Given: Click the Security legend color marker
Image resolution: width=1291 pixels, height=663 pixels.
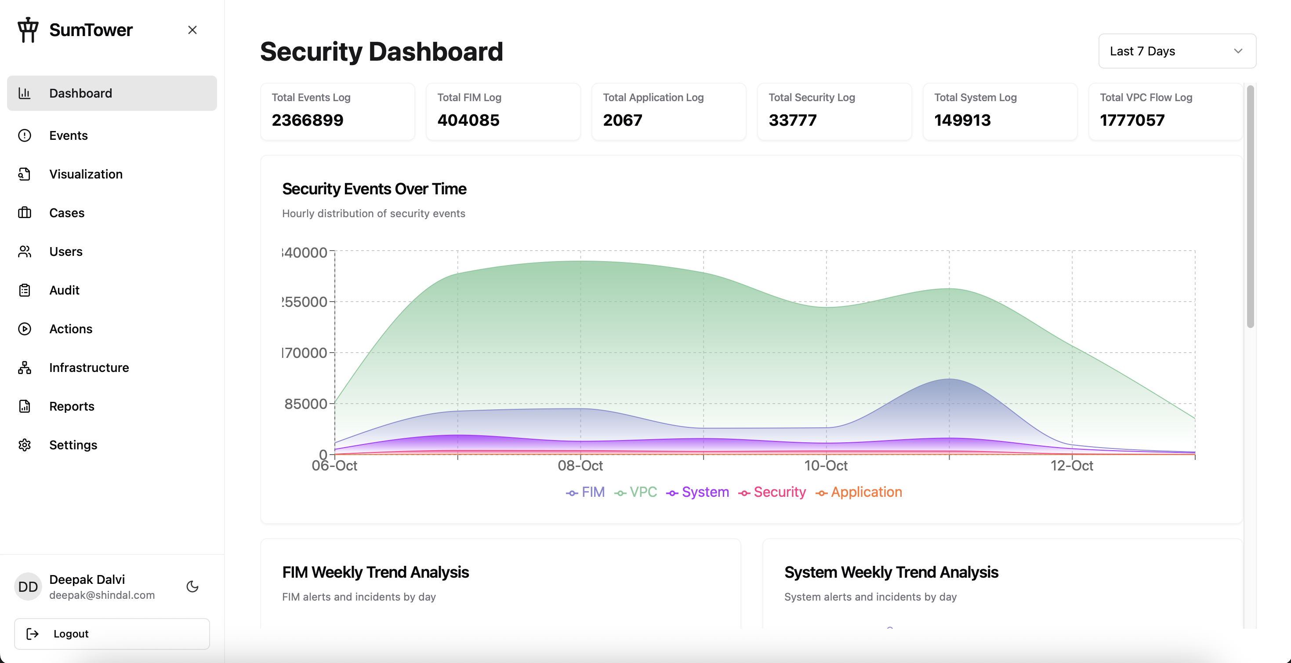Looking at the screenshot, I should 744,493.
